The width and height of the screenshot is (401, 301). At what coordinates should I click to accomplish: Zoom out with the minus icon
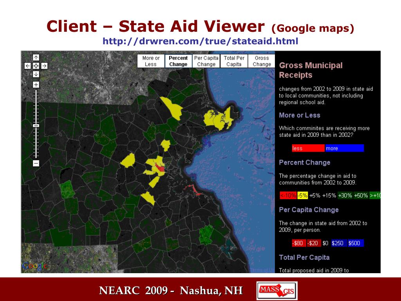tap(36, 163)
